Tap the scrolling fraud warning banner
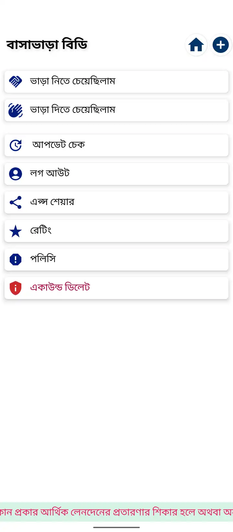233x532 pixels. click(x=116, y=512)
